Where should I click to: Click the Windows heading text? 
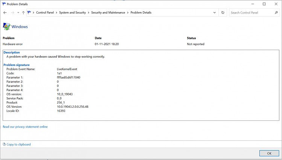(20, 27)
